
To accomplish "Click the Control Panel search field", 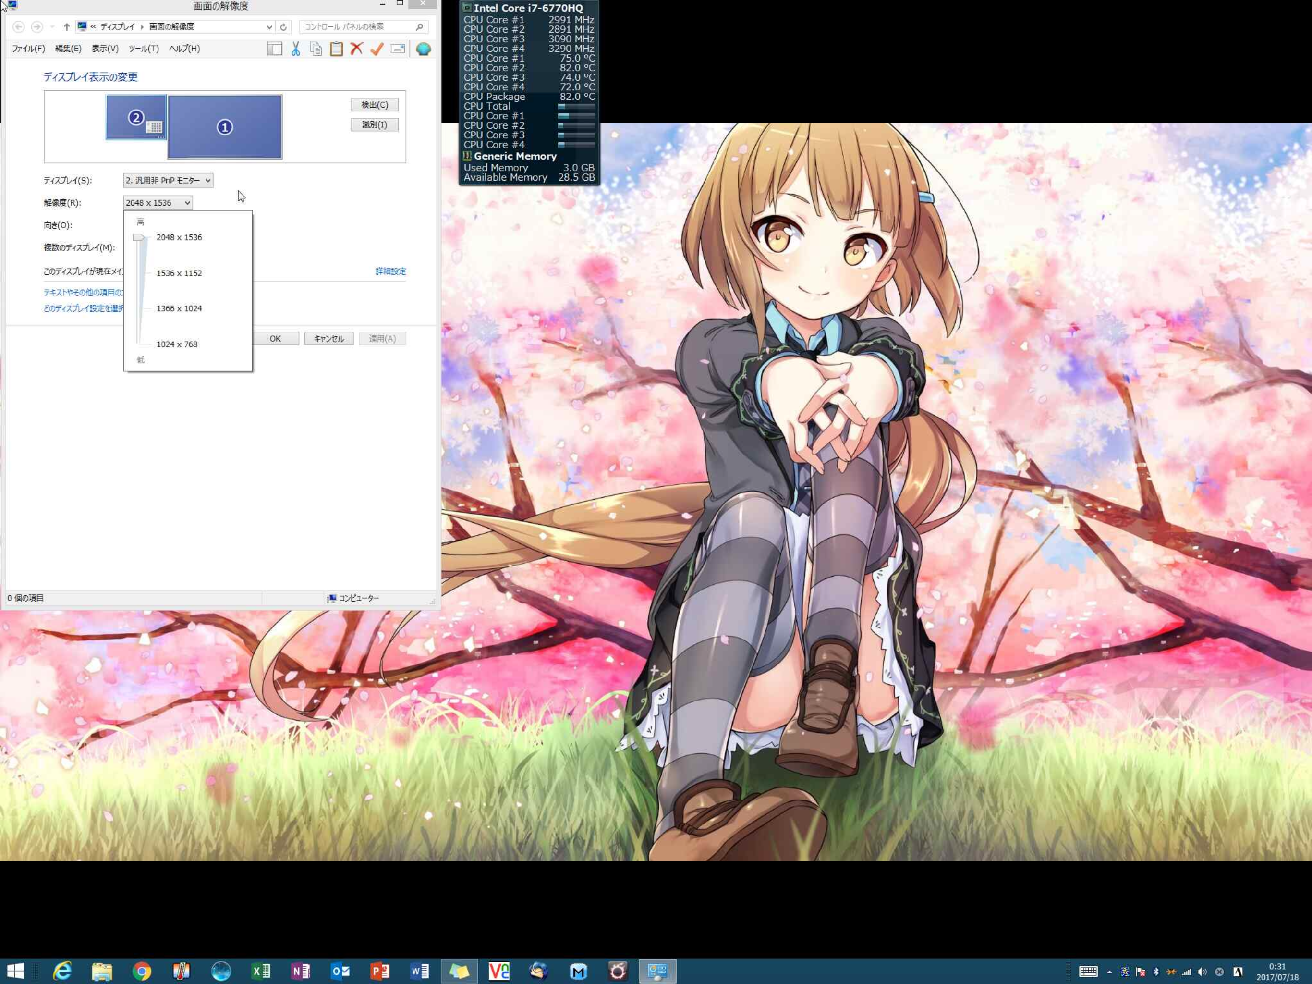I will [x=358, y=27].
